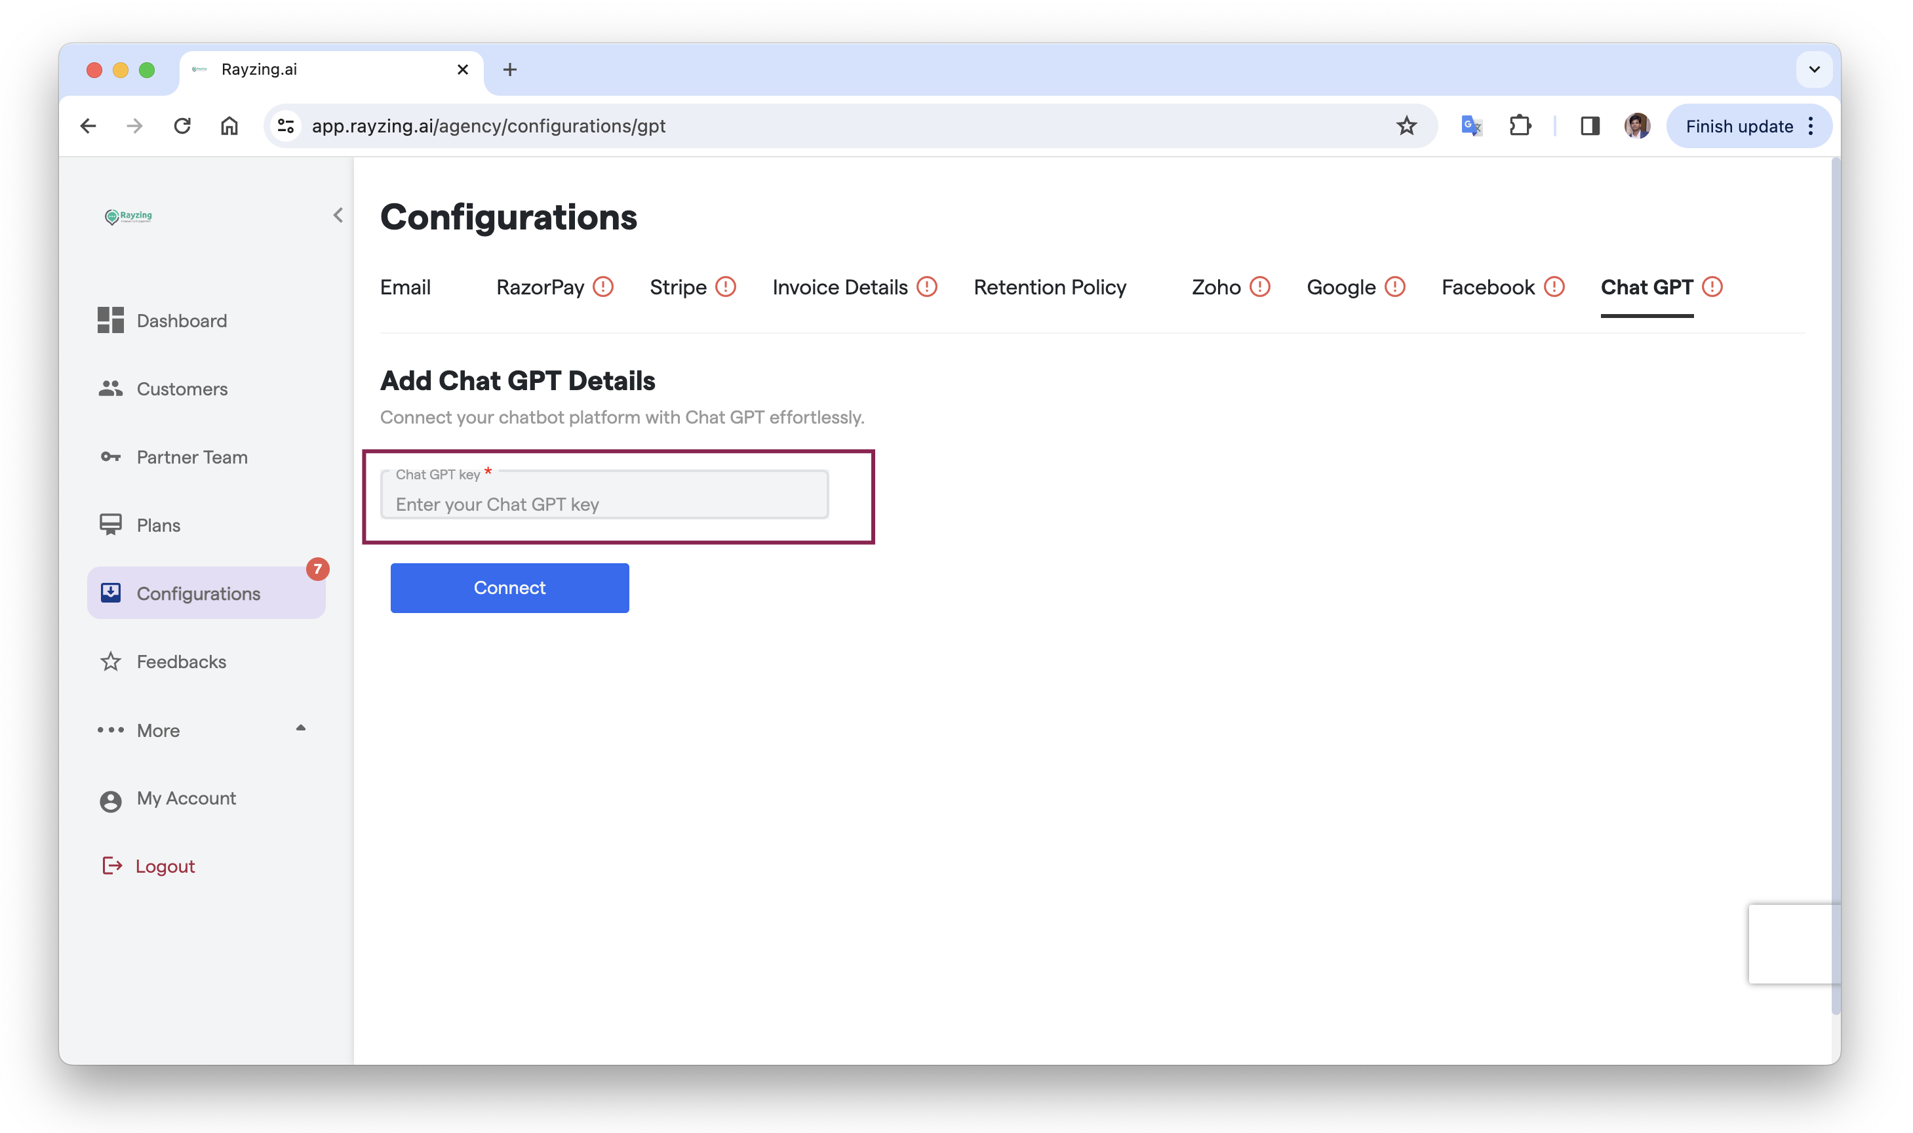Image resolution: width=1913 pixels, height=1133 pixels.
Task: Bookmark page with the star icon
Action: (1406, 126)
